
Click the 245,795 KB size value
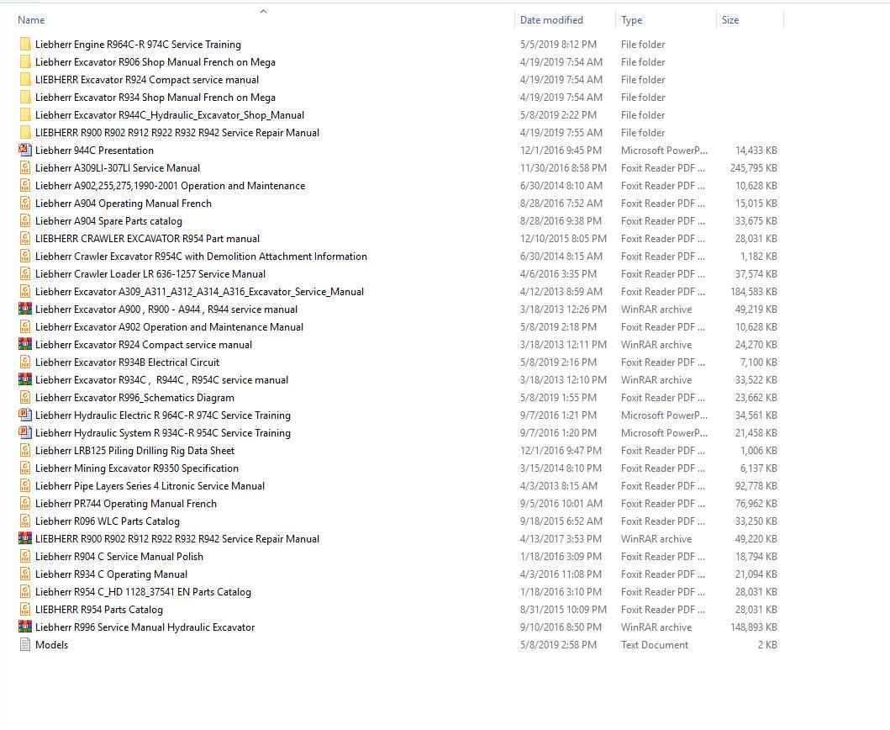(x=753, y=167)
